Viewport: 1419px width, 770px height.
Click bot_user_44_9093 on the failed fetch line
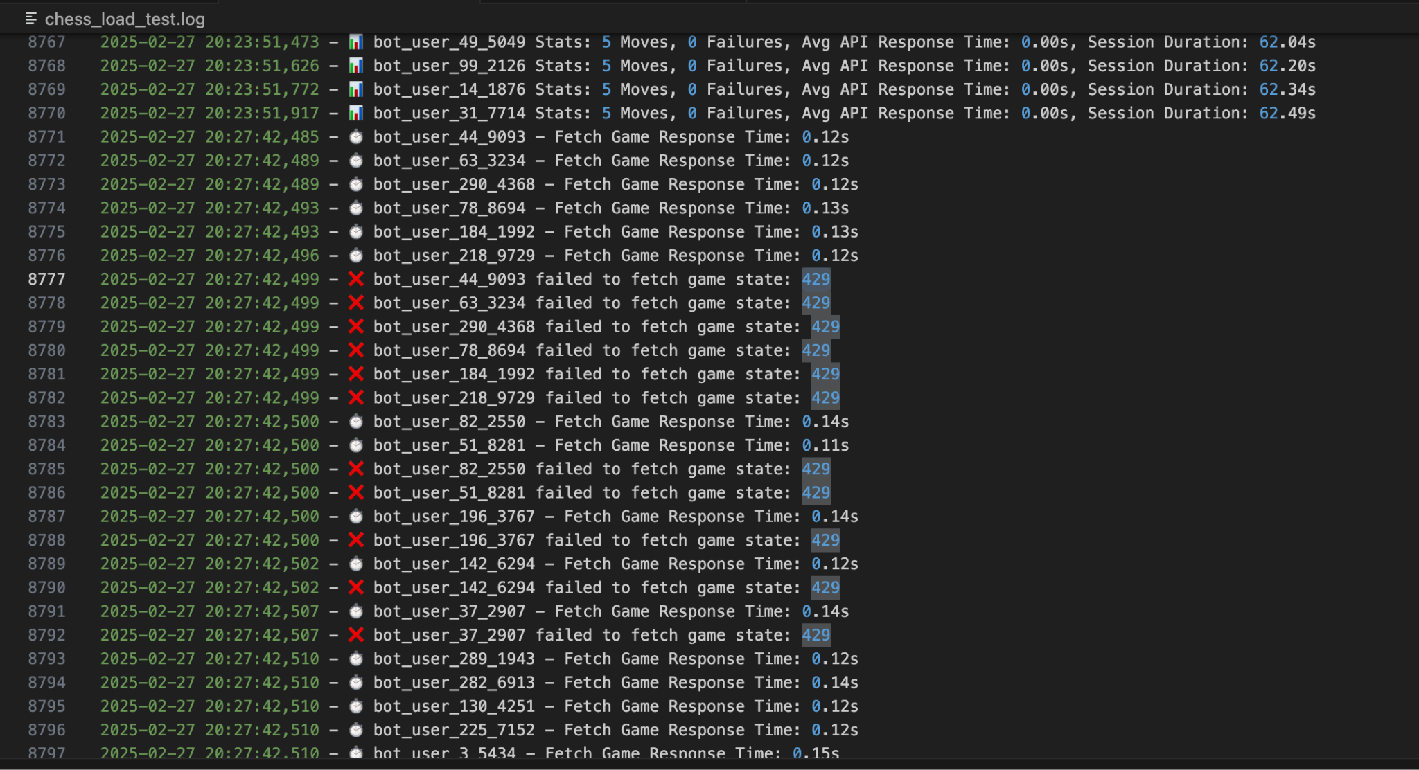coord(449,279)
